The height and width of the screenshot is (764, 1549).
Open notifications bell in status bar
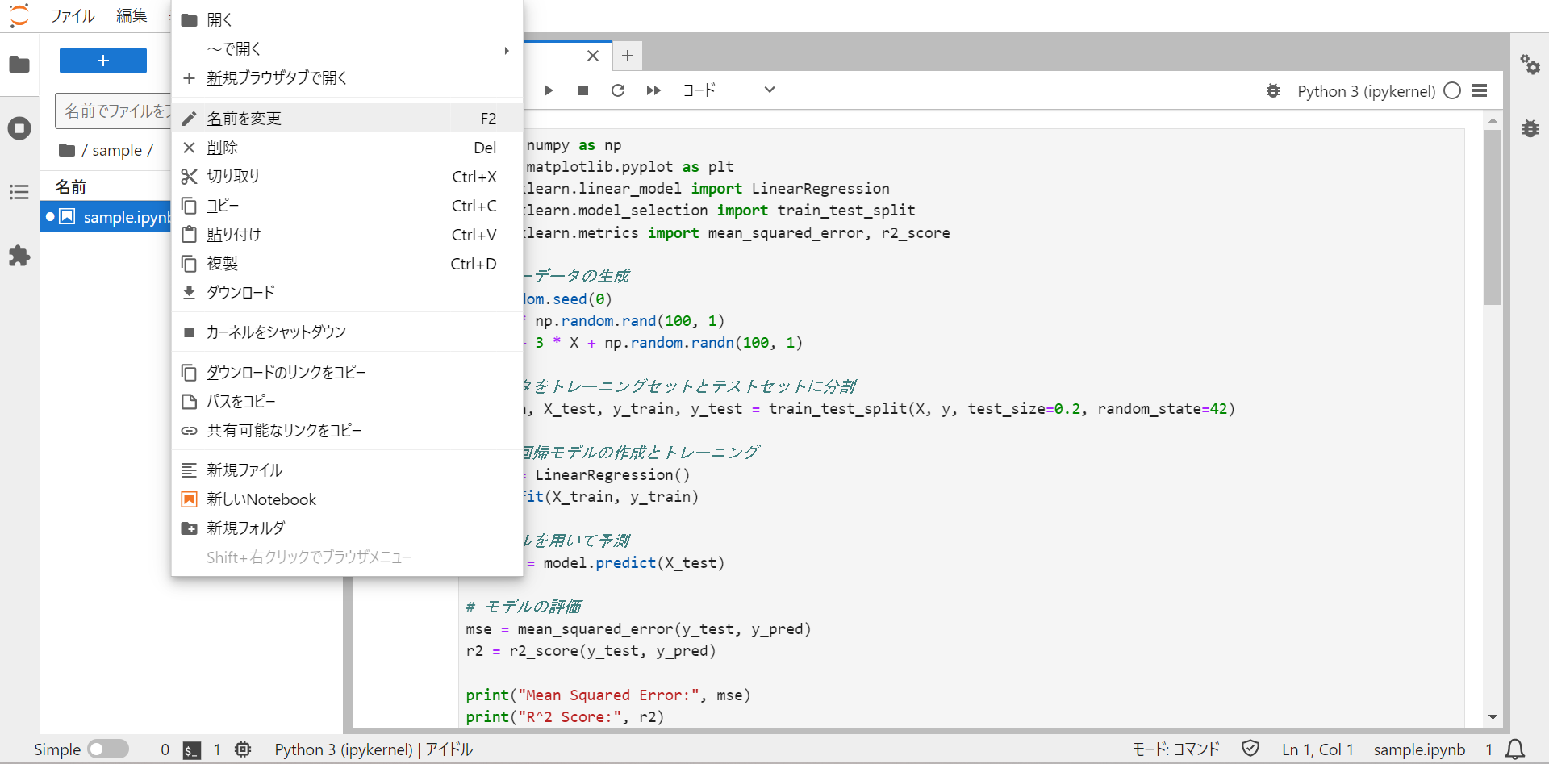pos(1516,749)
